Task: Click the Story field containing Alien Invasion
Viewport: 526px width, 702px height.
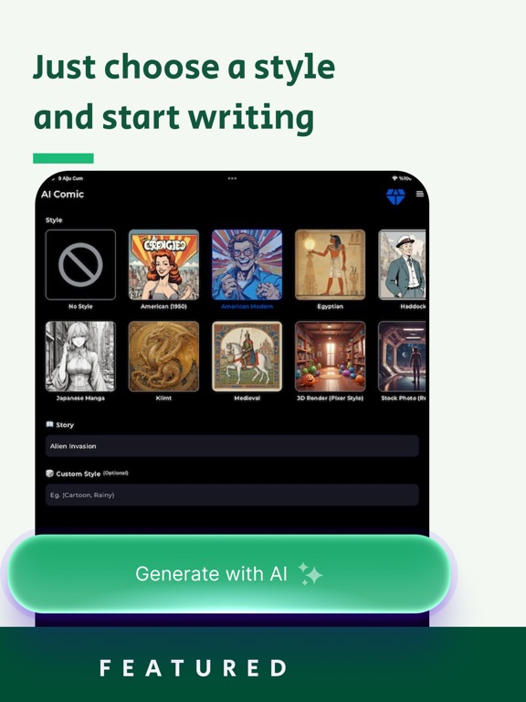Action: tap(232, 446)
